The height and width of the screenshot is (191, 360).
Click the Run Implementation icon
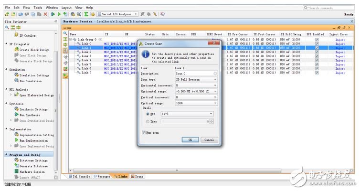(16, 140)
